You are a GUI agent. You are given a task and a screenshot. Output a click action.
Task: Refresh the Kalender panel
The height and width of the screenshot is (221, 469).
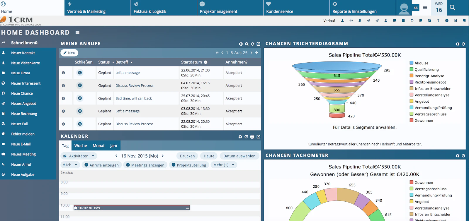coord(246,137)
